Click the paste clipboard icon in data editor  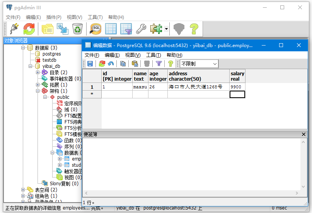pyautogui.click(x=135, y=64)
